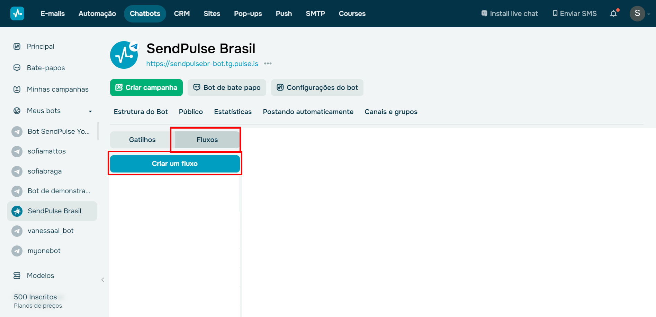The image size is (656, 317).
Task: Switch to the Público tab
Action: pyautogui.click(x=191, y=112)
